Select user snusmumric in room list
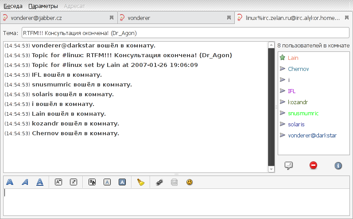This screenshot has height=219, width=353. pos(303,113)
